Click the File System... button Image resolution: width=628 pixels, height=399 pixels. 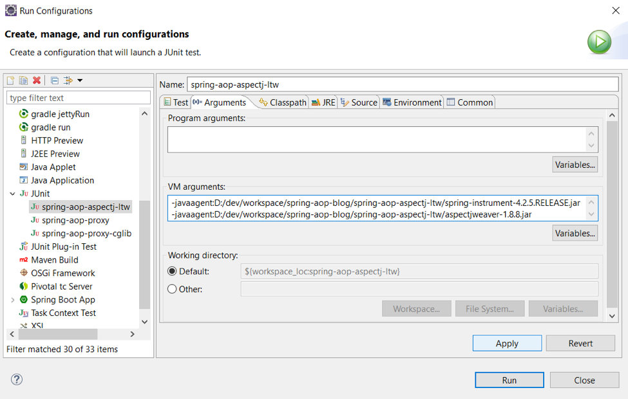click(x=490, y=308)
